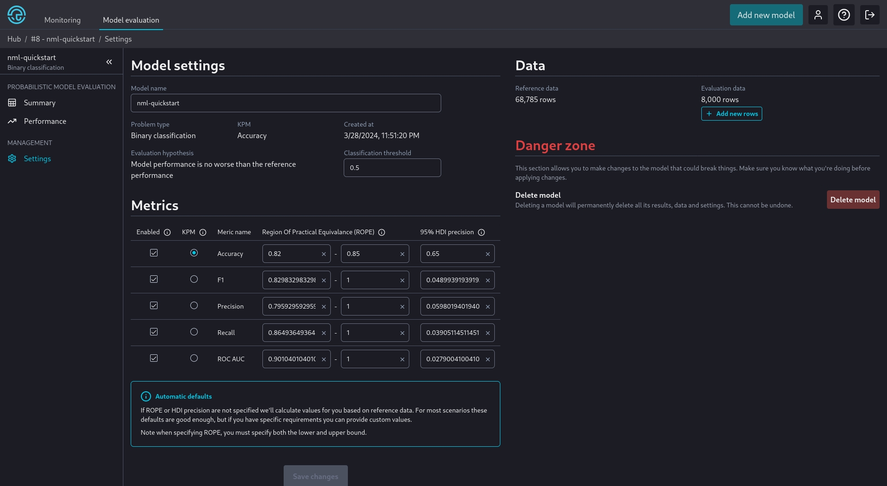Switch to the Monitoring tab

[x=62, y=20]
